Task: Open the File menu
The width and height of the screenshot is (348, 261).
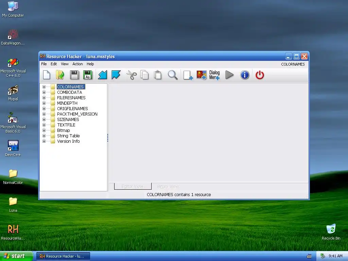Action: [x=44, y=64]
